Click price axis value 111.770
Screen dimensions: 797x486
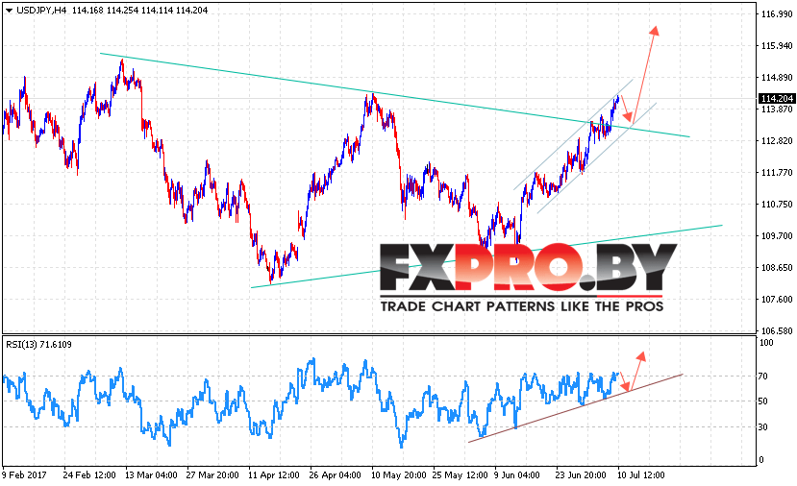(x=777, y=173)
